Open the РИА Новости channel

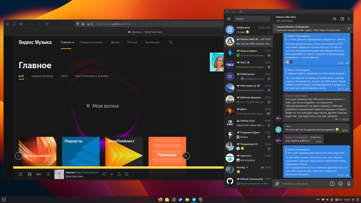pos(248,88)
